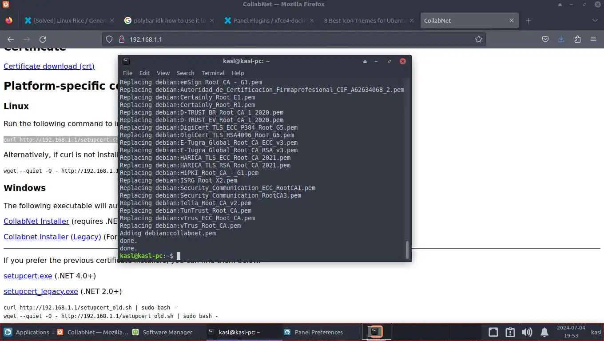
Task: Download setupcert_legacy.exe via its link
Action: pyautogui.click(x=41, y=291)
